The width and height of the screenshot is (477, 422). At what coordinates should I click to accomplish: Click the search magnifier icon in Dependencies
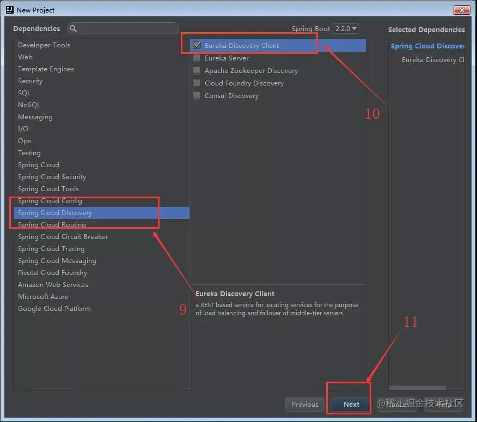coord(73,29)
